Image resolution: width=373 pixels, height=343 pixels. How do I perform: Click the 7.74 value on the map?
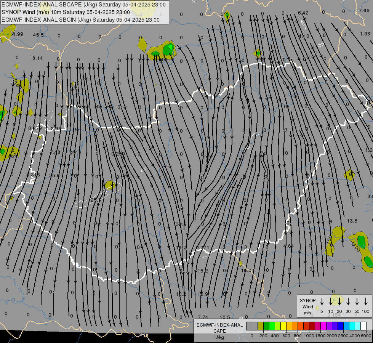(x=203, y=317)
